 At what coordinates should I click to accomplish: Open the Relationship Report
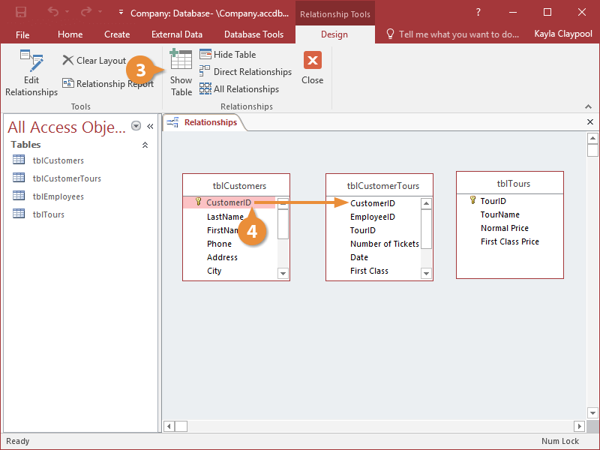click(x=107, y=84)
